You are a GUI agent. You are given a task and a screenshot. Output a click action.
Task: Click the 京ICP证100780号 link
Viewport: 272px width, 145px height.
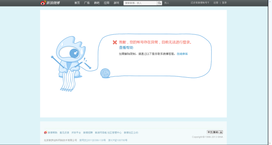click(118, 140)
